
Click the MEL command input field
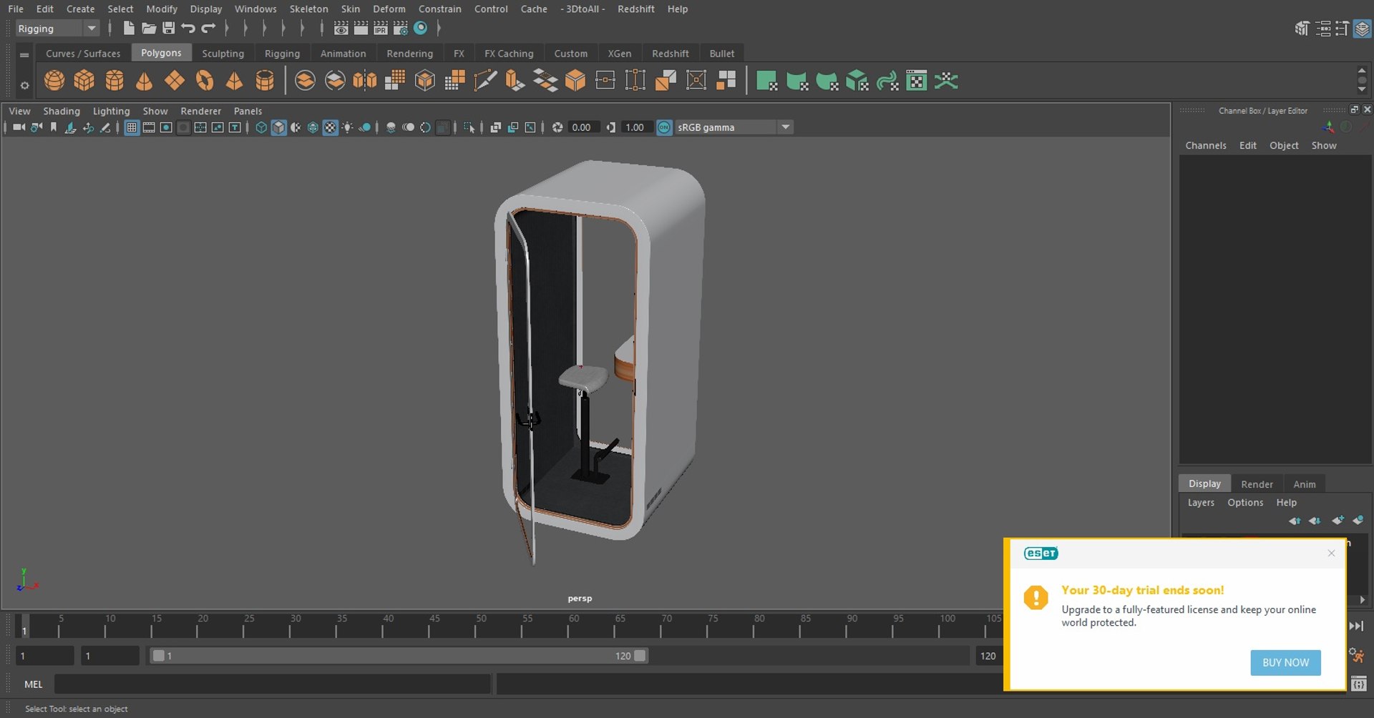click(273, 684)
